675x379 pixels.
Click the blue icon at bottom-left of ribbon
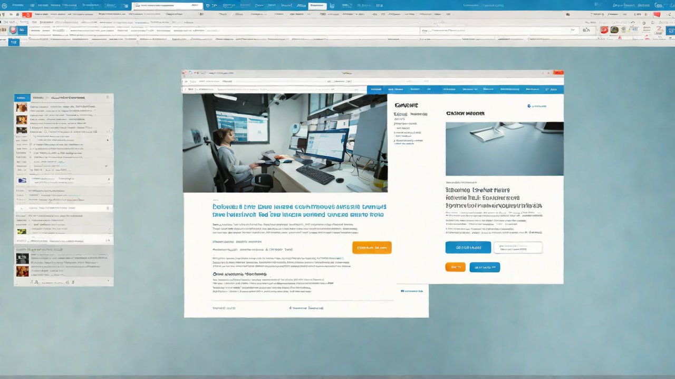click(14, 42)
